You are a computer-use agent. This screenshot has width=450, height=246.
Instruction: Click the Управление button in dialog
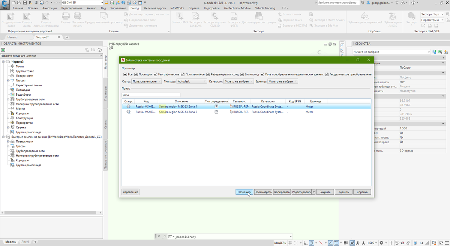pos(130,192)
